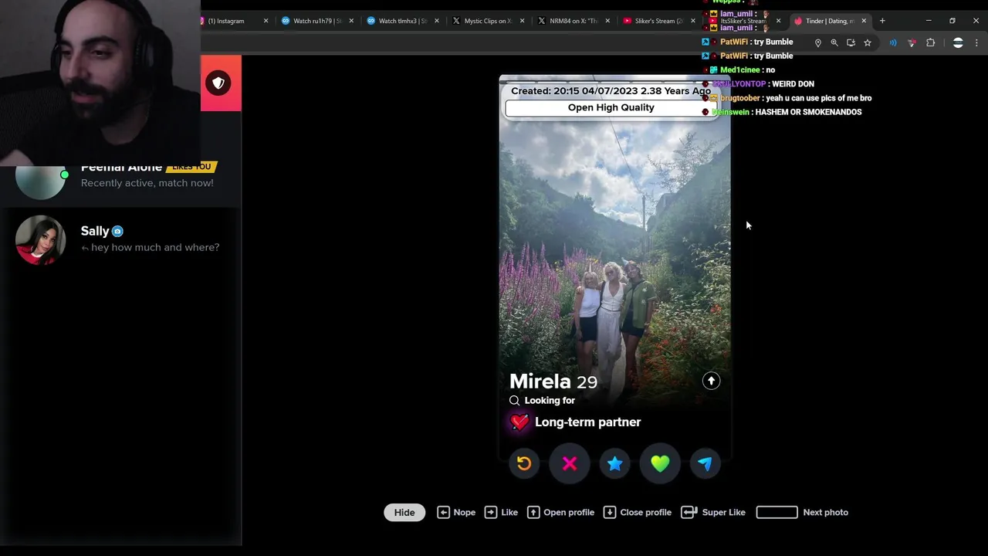The height and width of the screenshot is (556, 988).
Task: Click the Nope left-arrow shortcut
Action: 456,513
